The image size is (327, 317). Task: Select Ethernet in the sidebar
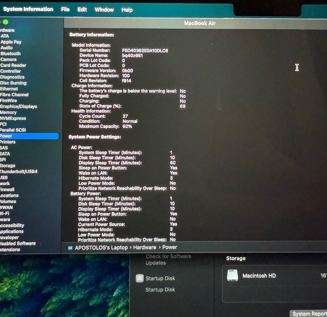tap(9, 89)
